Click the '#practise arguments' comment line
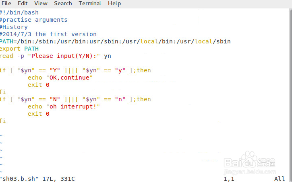The height and width of the screenshot is (182, 292). click(33, 20)
